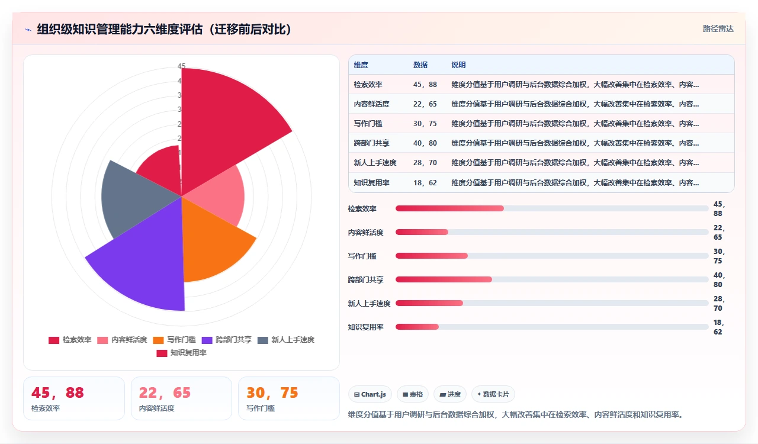The width and height of the screenshot is (758, 444).
Task: Open the 45，88 检索效率 data card
Action: pos(74,398)
